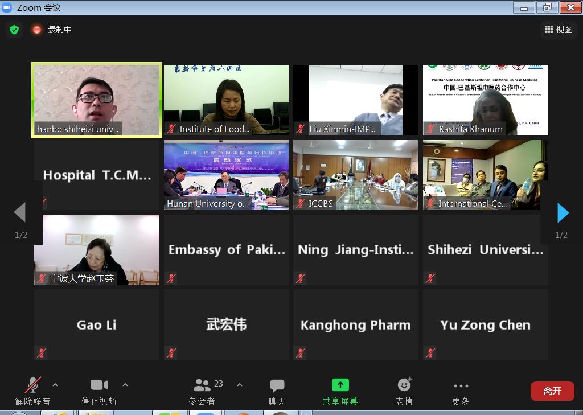583x415 pixels.
Task: Go to previous participants page arrow
Action: point(20,212)
